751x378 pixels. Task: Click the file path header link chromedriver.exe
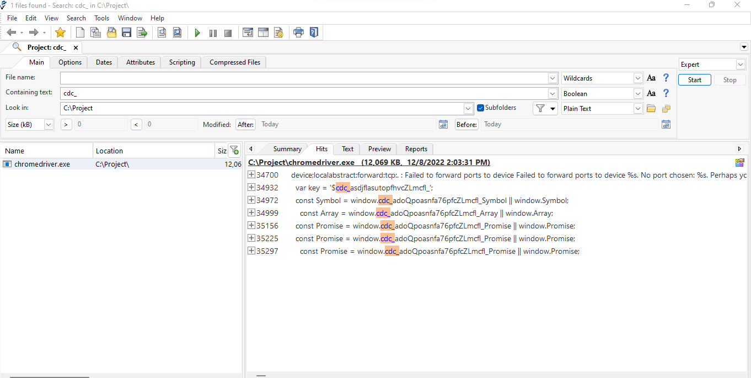click(x=369, y=162)
